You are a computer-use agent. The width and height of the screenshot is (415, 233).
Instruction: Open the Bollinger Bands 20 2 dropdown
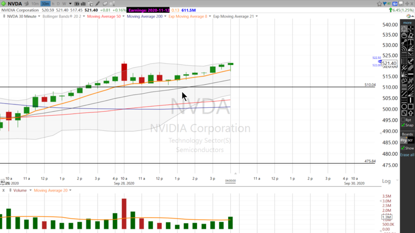coord(84,16)
